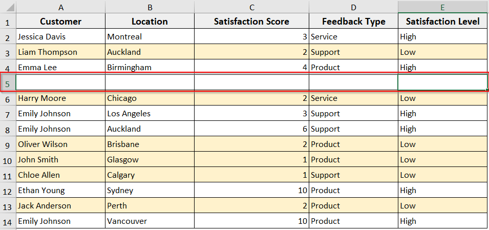Viewport: 489px width, 230px height.
Task: Select Chloe Allen's Support feedback cell
Action: pyautogui.click(x=353, y=175)
